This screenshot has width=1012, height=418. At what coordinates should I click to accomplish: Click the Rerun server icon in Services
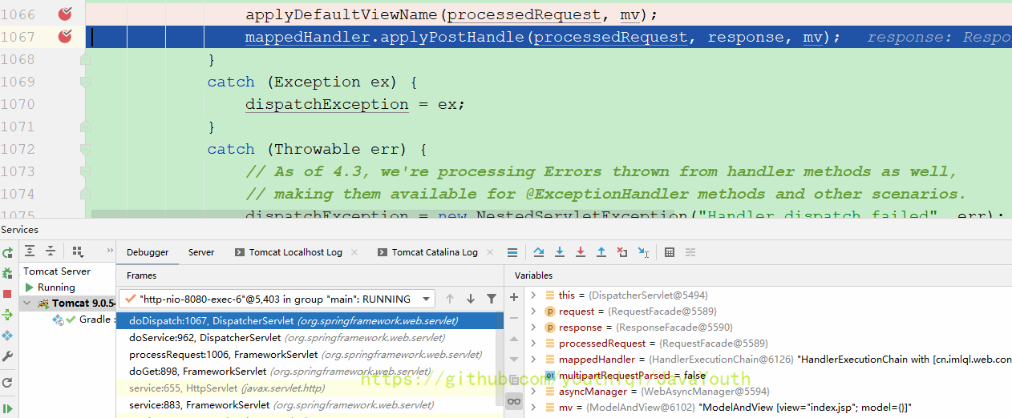pos(7,252)
